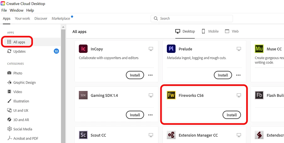Image resolution: width=284 pixels, height=143 pixels.
Task: Click the Prelude app title
Action: coord(185,49)
